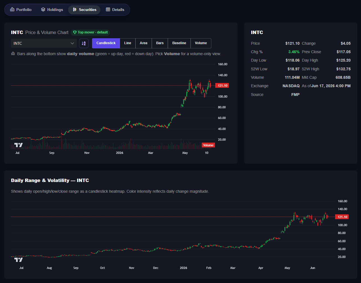Expand the symbol list using chevron arrow
The image size is (361, 283).
72,43
